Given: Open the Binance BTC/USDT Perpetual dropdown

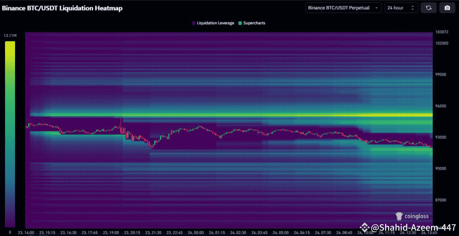Looking at the screenshot, I should click(344, 8).
